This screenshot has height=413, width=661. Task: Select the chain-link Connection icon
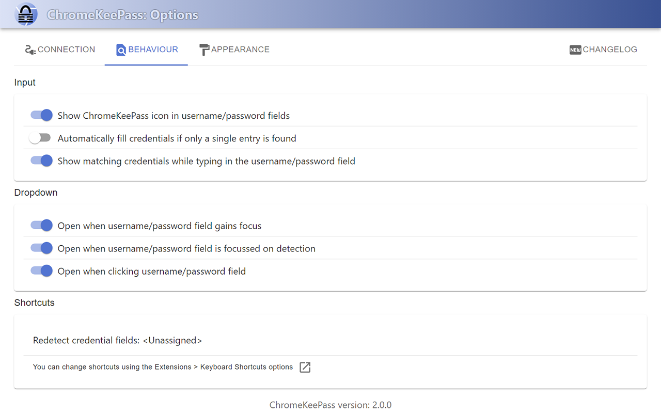tap(29, 50)
